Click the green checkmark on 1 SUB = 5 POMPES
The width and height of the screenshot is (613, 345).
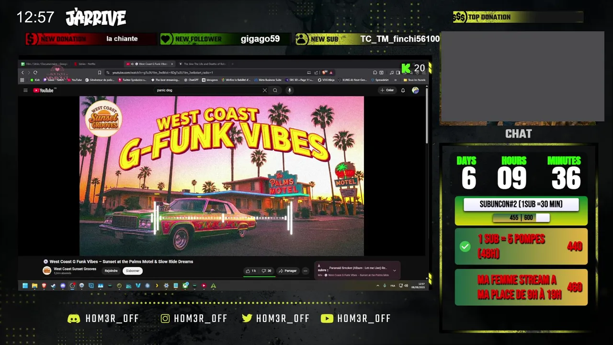tap(465, 246)
